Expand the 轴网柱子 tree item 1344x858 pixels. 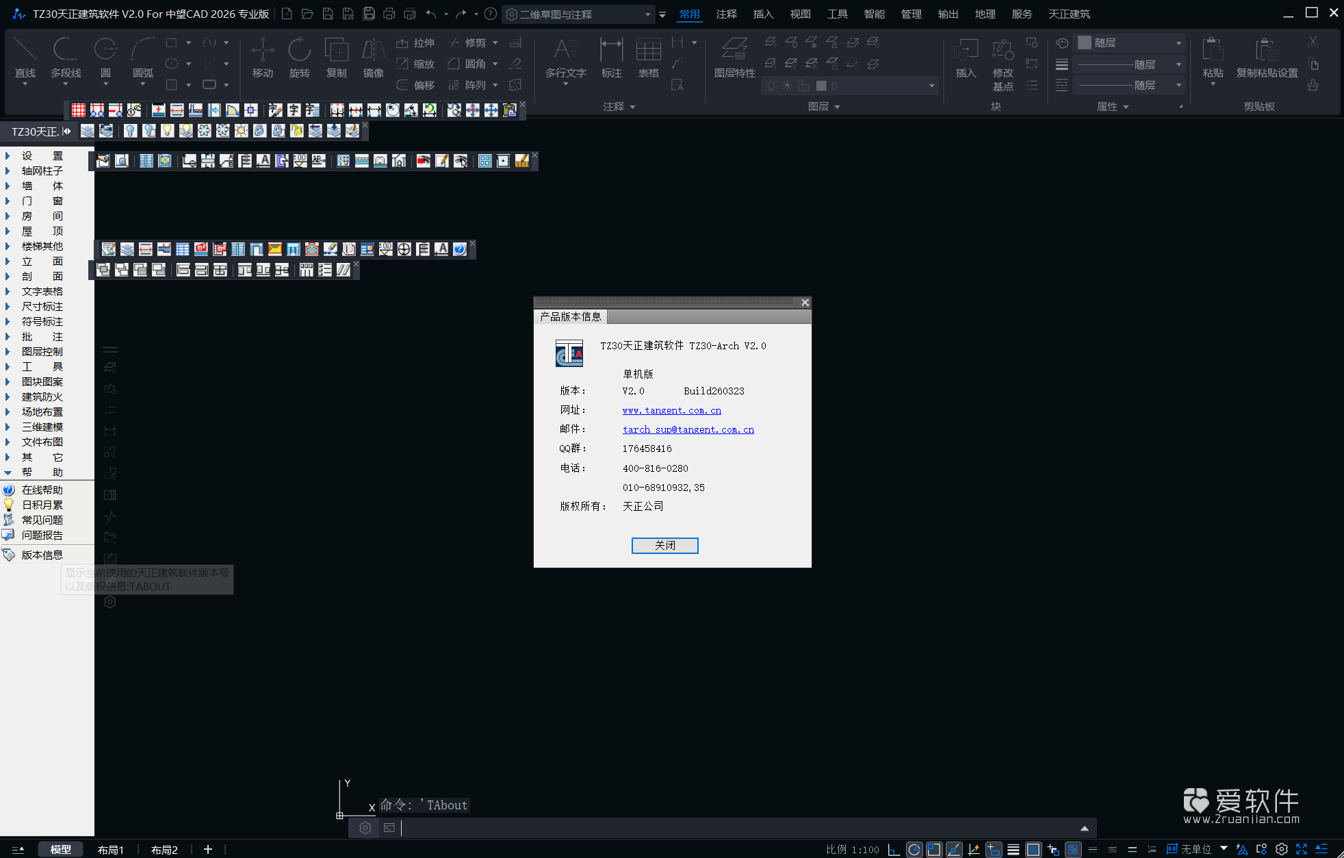[42, 171]
